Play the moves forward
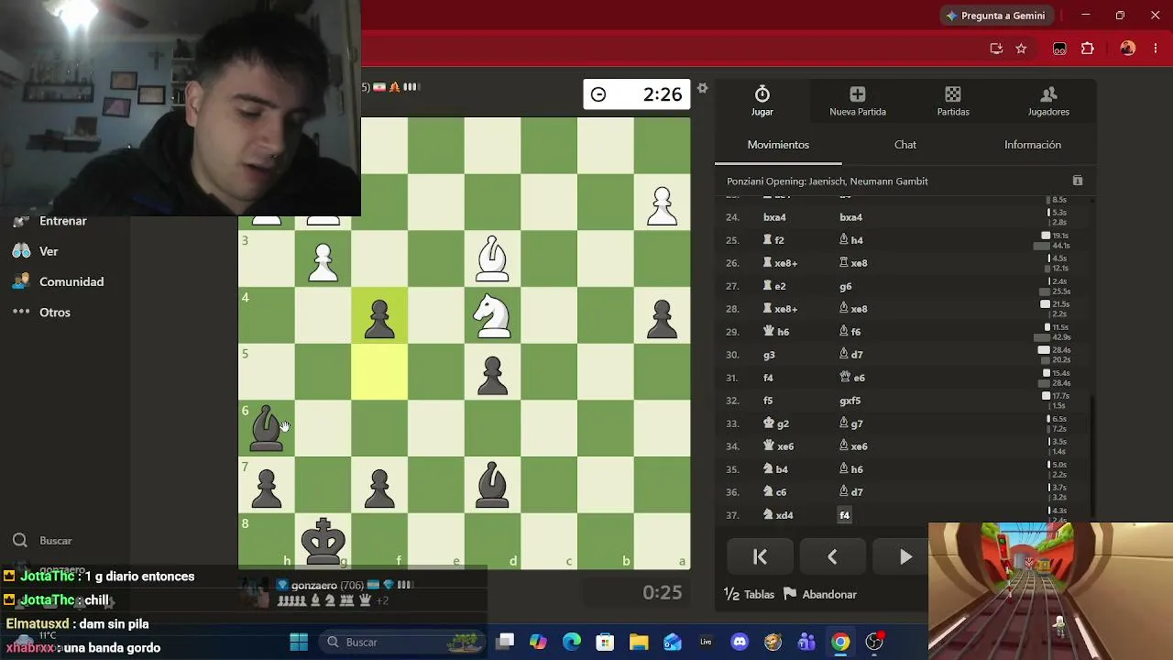This screenshot has height=660, width=1173. click(904, 556)
